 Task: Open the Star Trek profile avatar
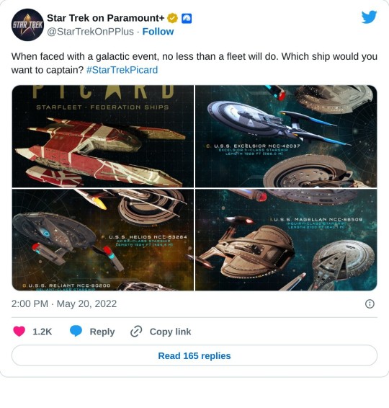coord(27,25)
